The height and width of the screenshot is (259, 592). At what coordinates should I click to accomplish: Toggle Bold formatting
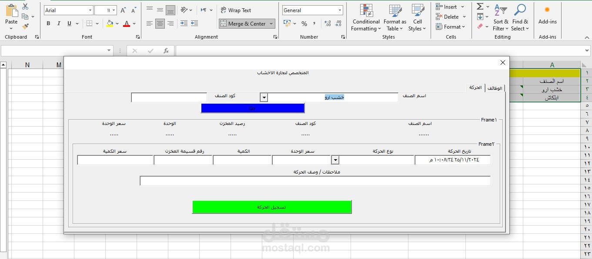point(48,23)
